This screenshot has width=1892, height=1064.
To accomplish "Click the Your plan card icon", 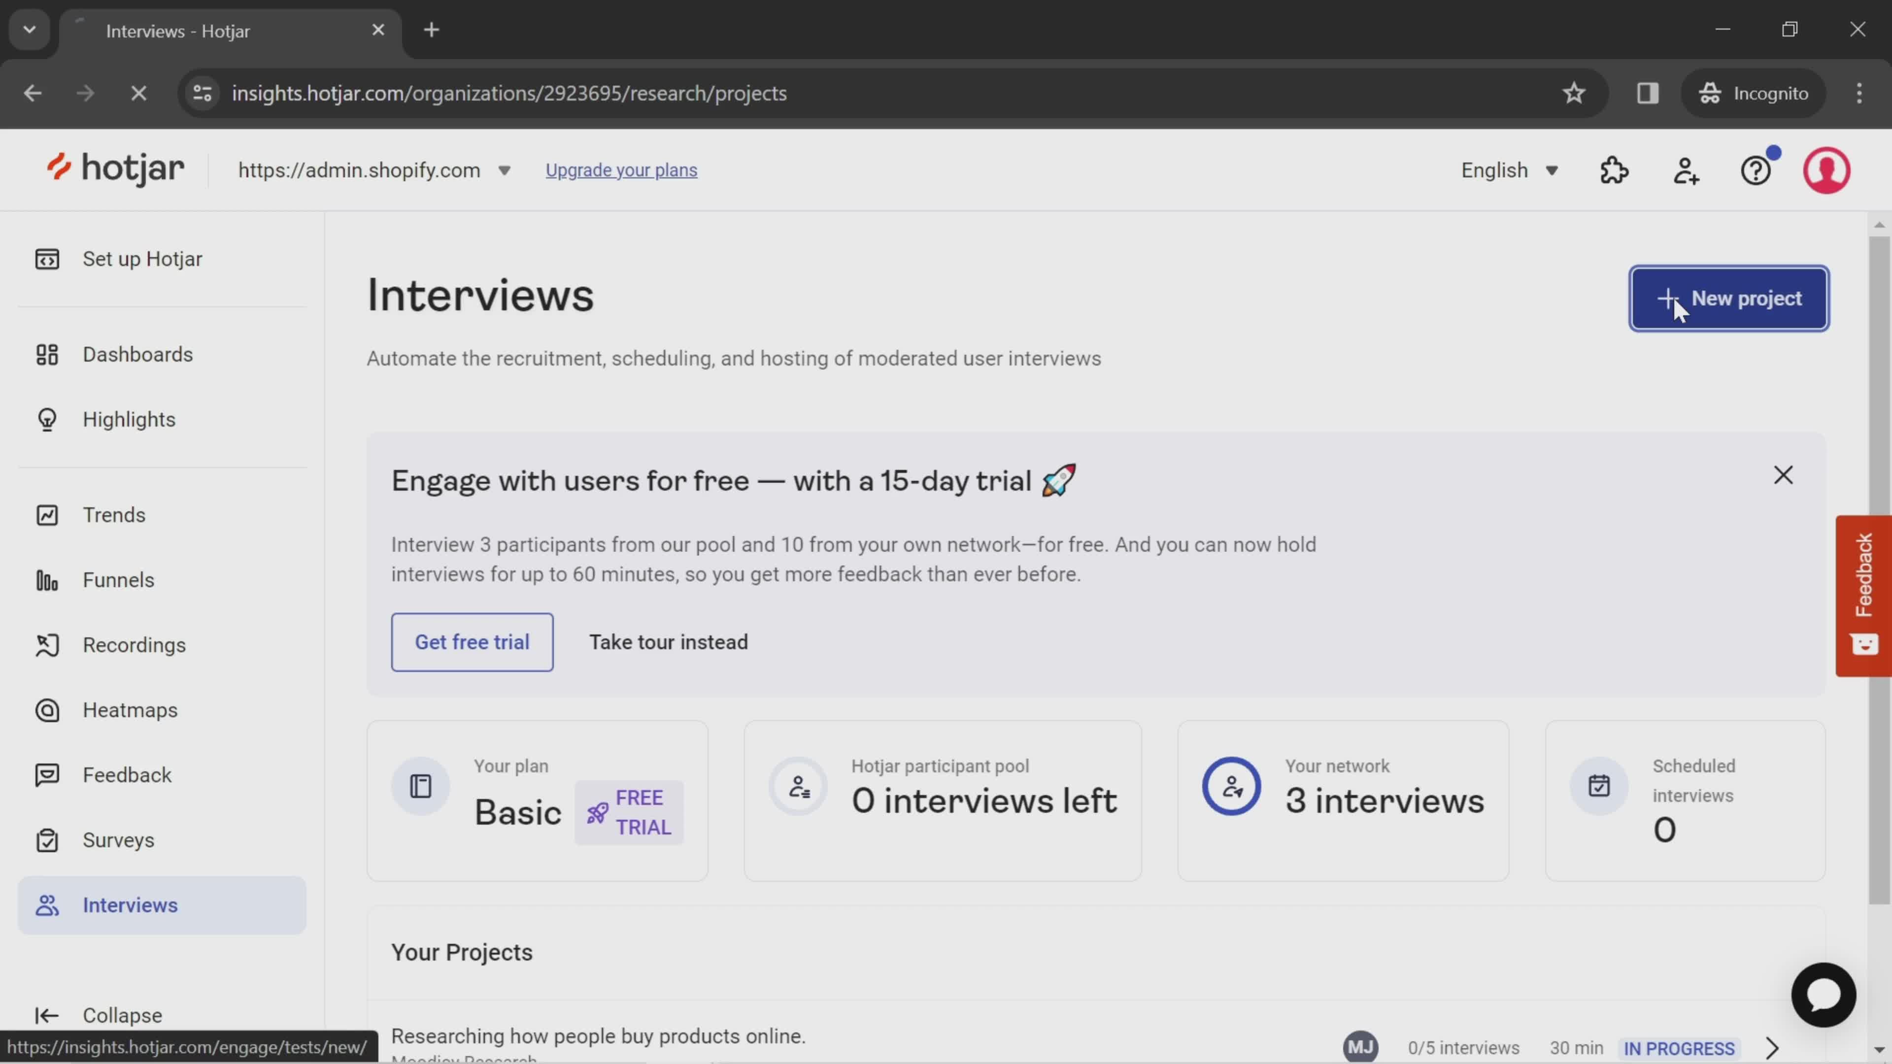I will [x=421, y=787].
